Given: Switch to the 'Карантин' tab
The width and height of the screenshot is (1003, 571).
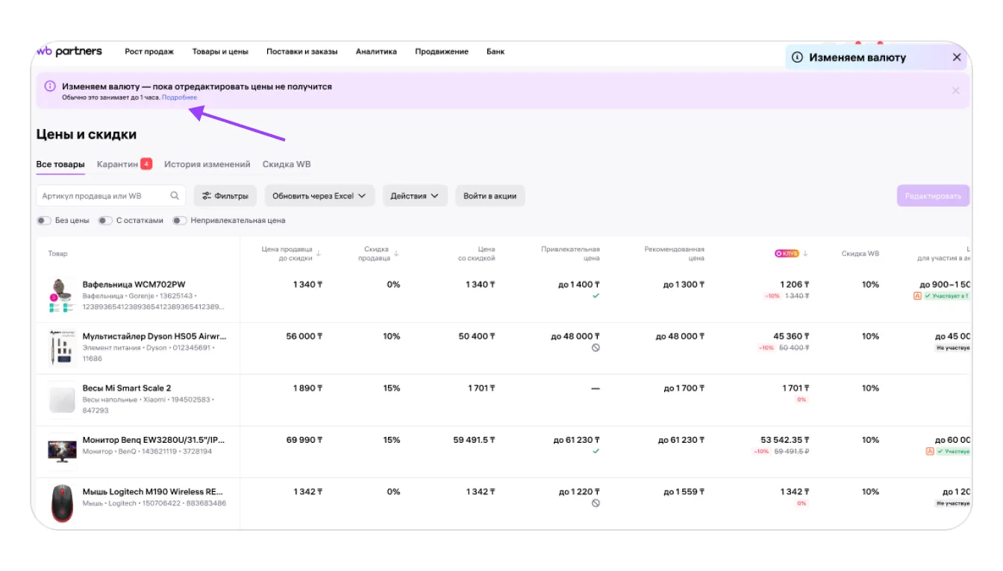Looking at the screenshot, I should (118, 164).
